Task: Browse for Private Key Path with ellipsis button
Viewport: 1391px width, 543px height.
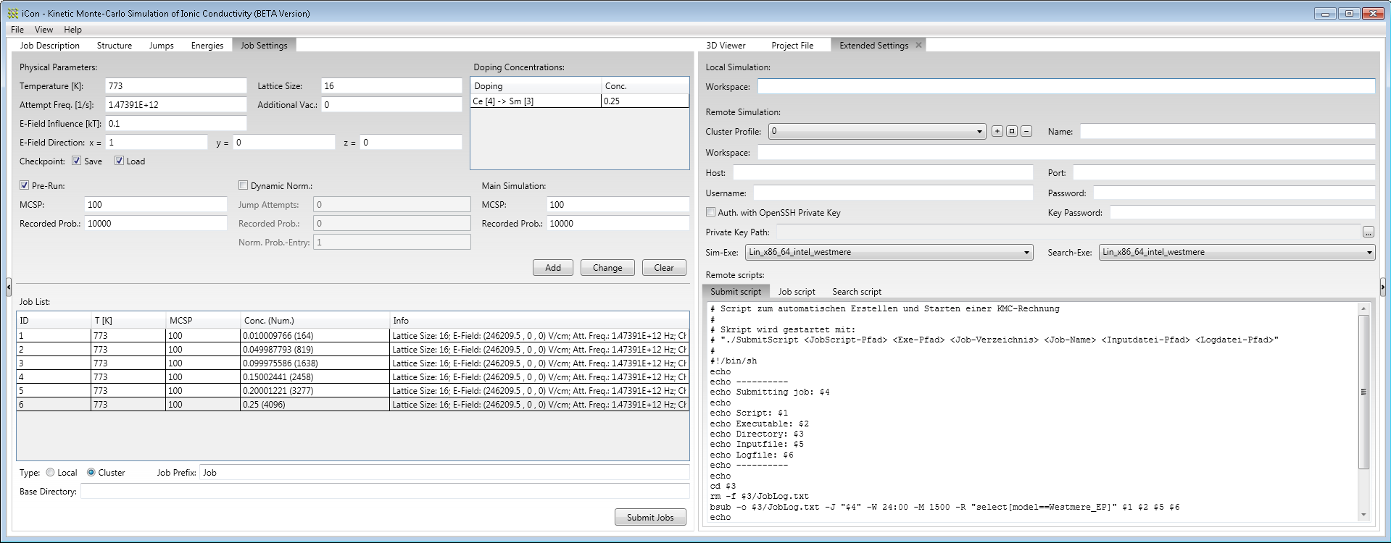Action: [x=1368, y=232]
